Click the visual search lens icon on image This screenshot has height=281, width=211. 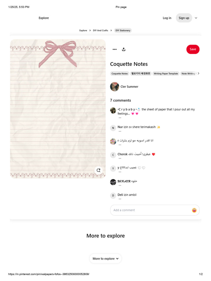pos(99,170)
